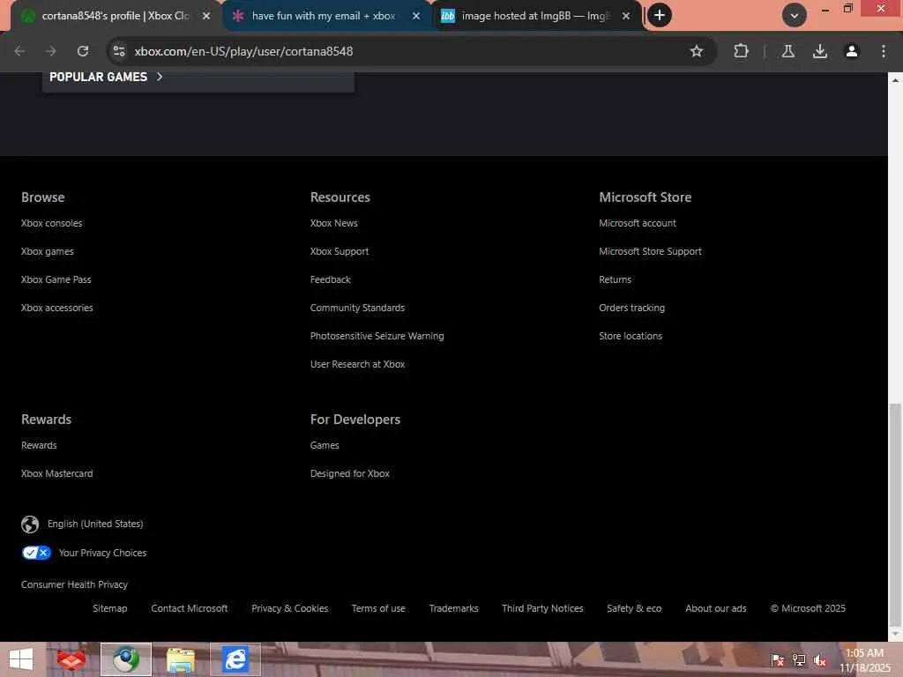Open Xbox consoles link
Image resolution: width=903 pixels, height=677 pixels.
pyautogui.click(x=52, y=223)
